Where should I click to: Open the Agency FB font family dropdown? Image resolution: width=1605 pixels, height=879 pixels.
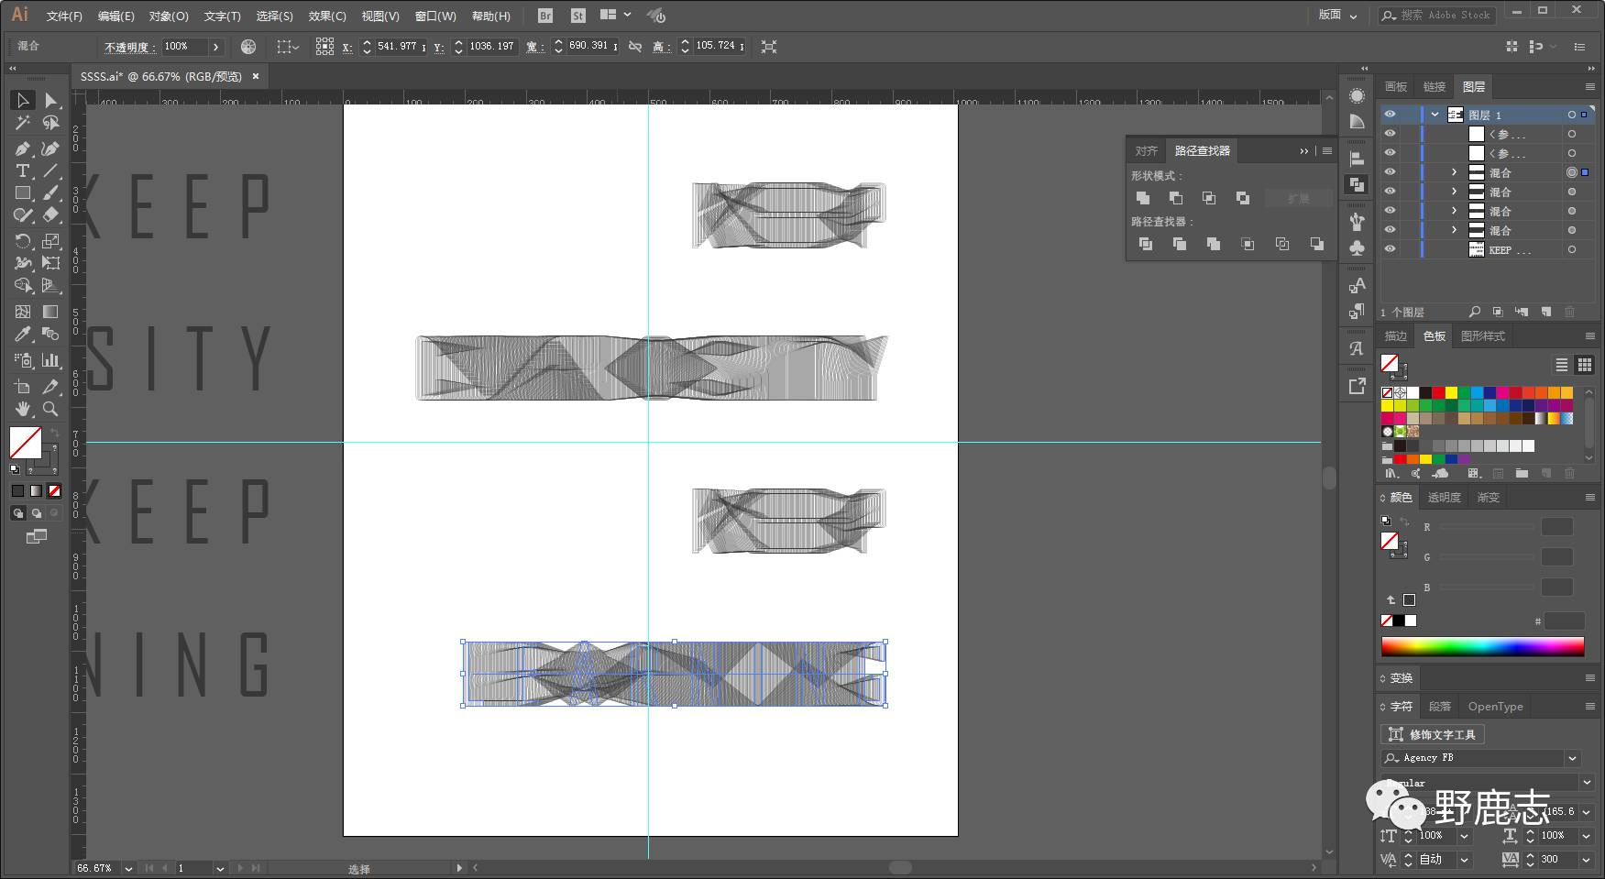click(1573, 758)
